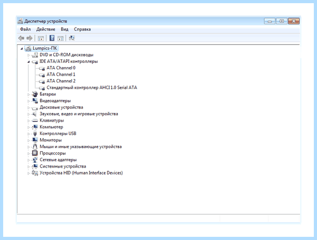The image size is (317, 240).
Task: Click the ATA Channel 2 device icon
Action: [42, 81]
